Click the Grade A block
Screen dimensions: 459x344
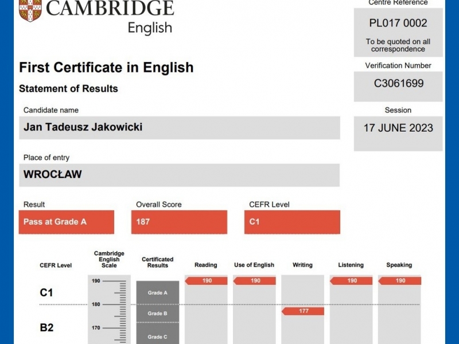point(157,293)
